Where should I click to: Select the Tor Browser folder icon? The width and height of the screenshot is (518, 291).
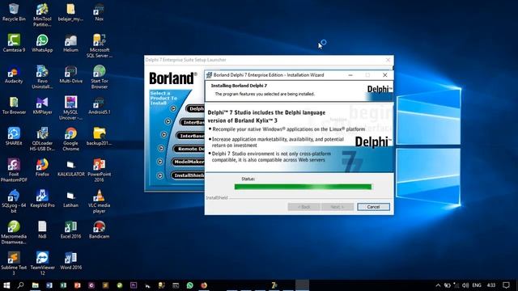pos(14,105)
